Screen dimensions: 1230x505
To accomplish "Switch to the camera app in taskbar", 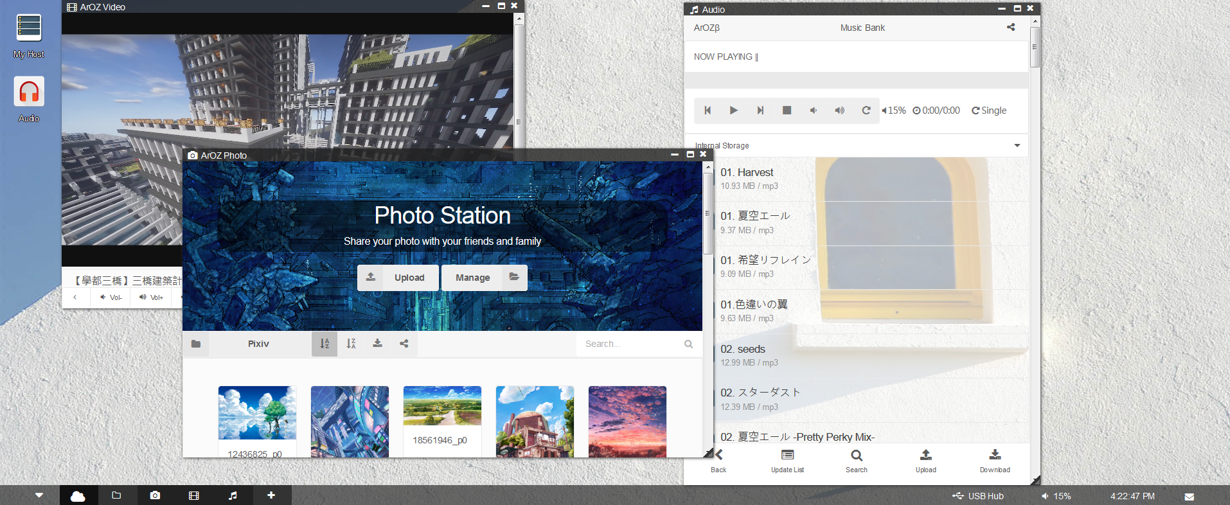I will coord(155,495).
